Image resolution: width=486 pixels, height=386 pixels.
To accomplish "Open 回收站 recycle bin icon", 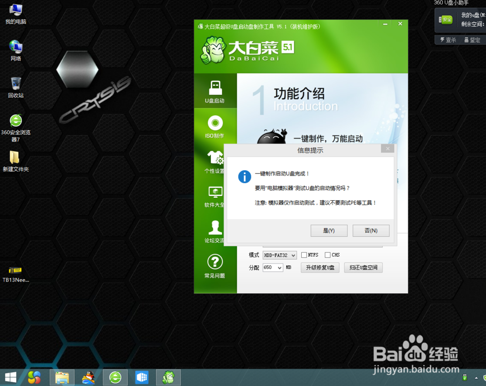I will point(16,88).
